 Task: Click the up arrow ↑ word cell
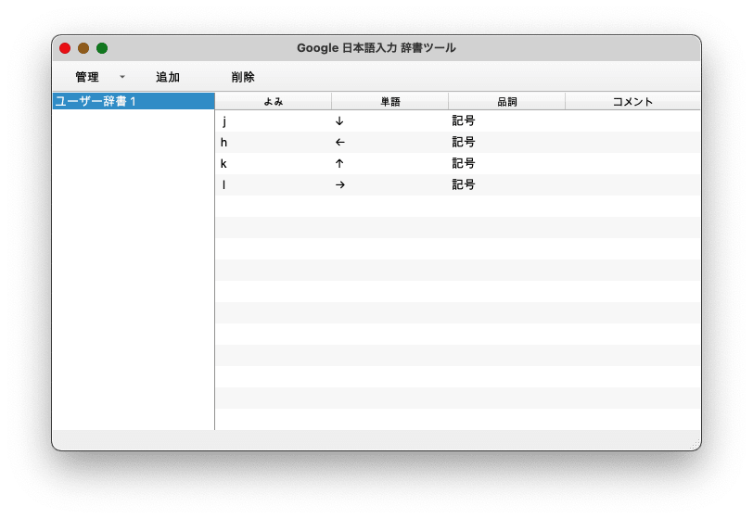point(389,164)
